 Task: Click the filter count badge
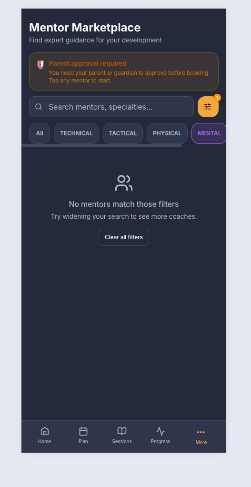217,98
